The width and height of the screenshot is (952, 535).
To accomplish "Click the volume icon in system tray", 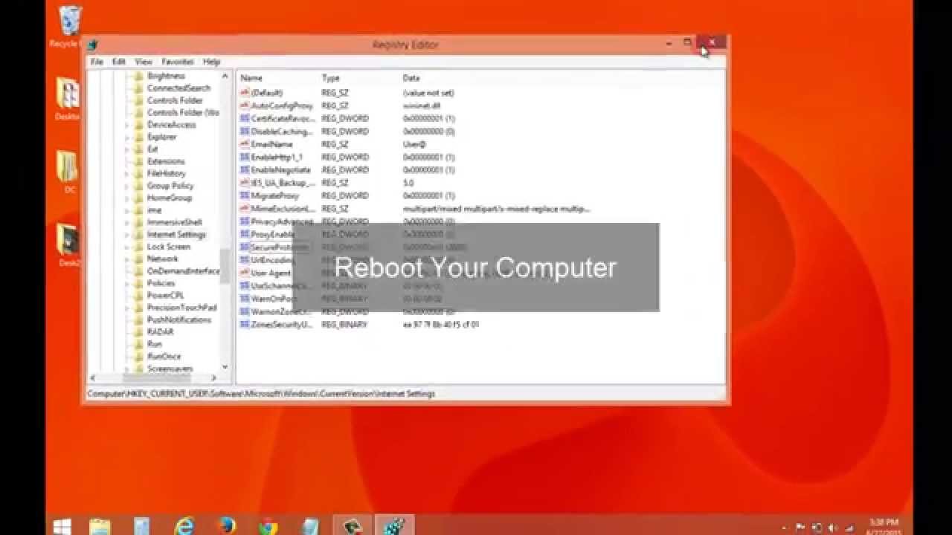I will (x=833, y=527).
